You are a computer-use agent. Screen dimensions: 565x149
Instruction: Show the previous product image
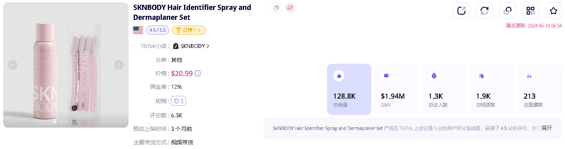click(x=13, y=65)
